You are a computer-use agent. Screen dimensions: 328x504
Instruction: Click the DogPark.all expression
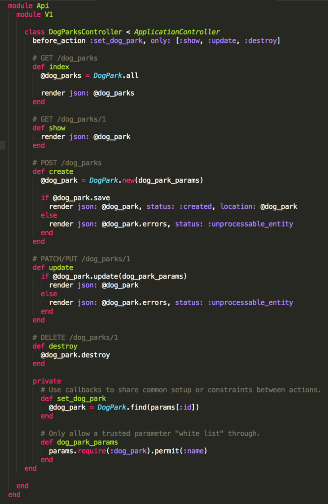pos(116,75)
